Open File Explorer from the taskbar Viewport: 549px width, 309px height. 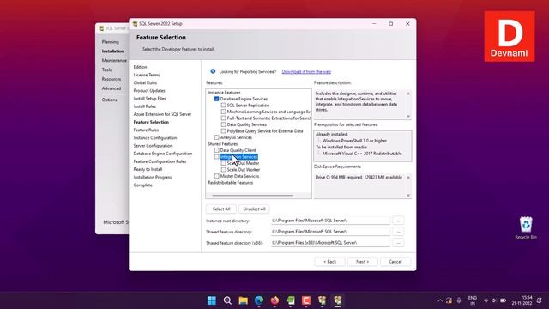tap(243, 300)
